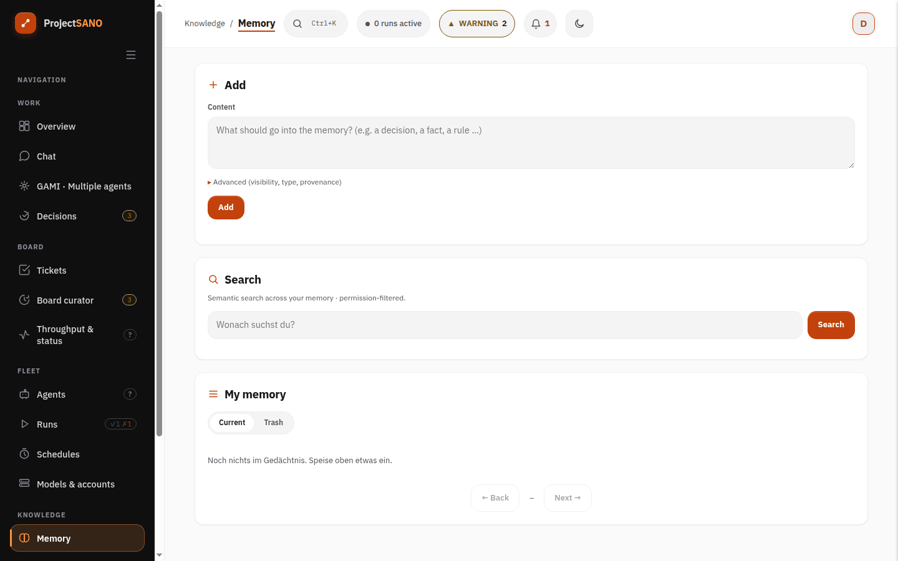Go to the Back page button
Image resolution: width=898 pixels, height=561 pixels.
[495, 498]
